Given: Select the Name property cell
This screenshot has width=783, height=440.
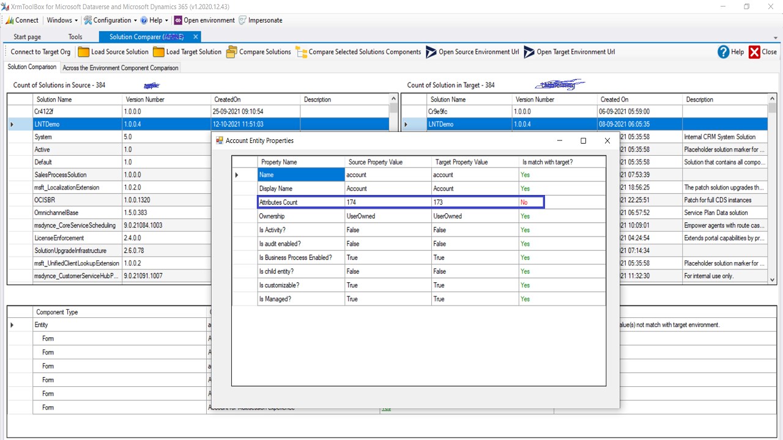Looking at the screenshot, I should (301, 175).
